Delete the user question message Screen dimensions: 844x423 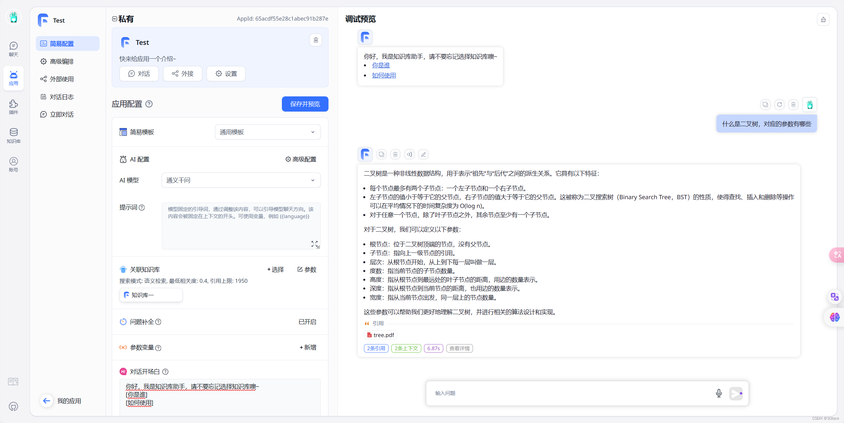tap(793, 104)
